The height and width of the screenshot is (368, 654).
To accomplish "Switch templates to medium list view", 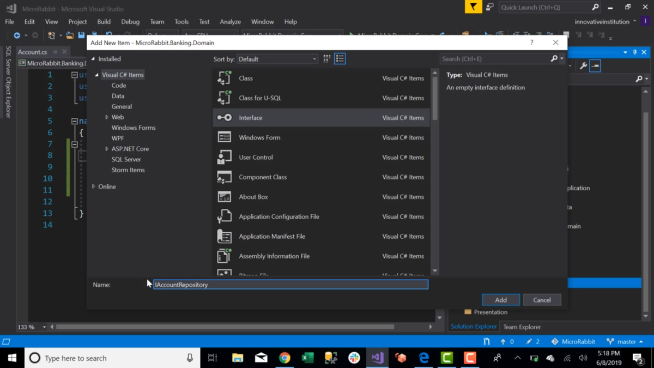I will [340, 59].
